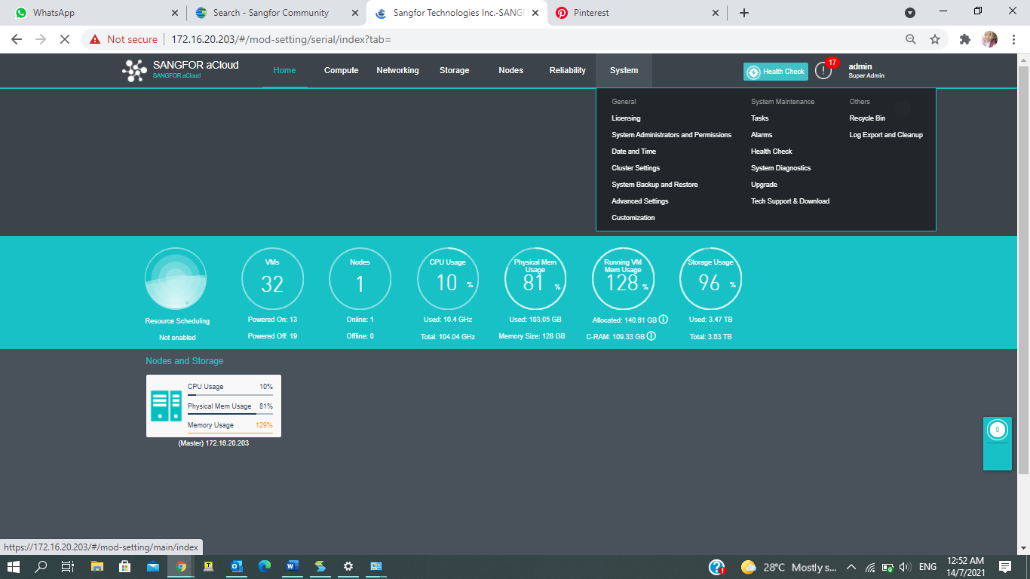The width and height of the screenshot is (1030, 579).
Task: Open Log Export and Cleanup
Action: [886, 135]
